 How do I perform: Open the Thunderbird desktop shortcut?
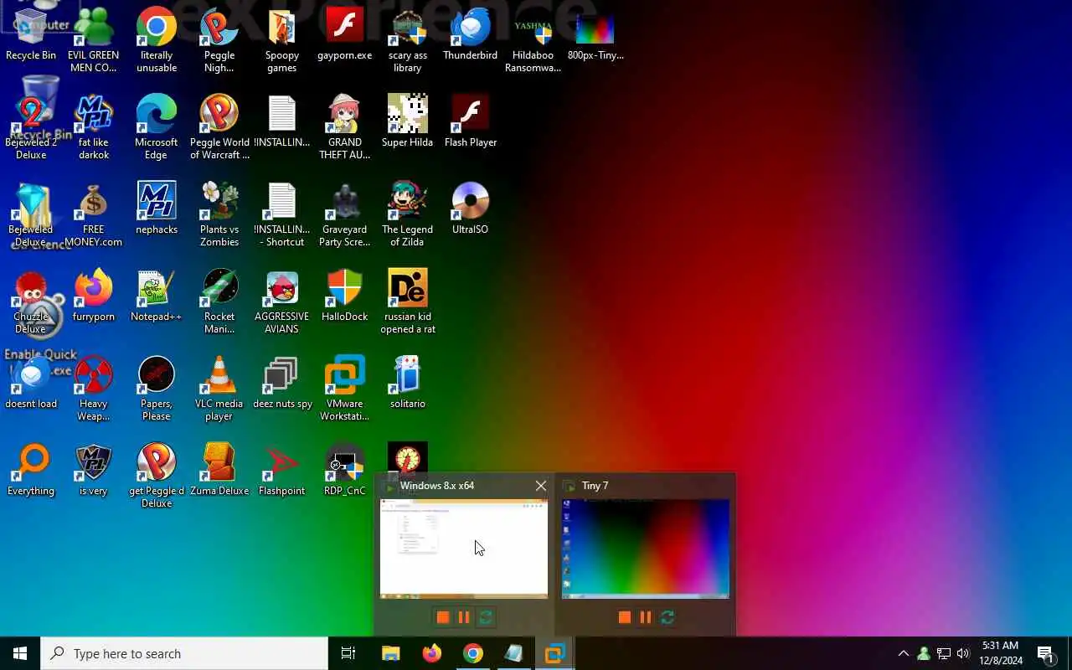click(x=470, y=33)
